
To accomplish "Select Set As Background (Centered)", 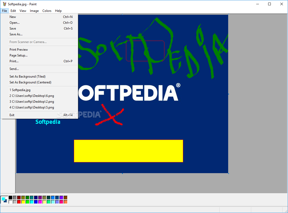I will point(39,82).
